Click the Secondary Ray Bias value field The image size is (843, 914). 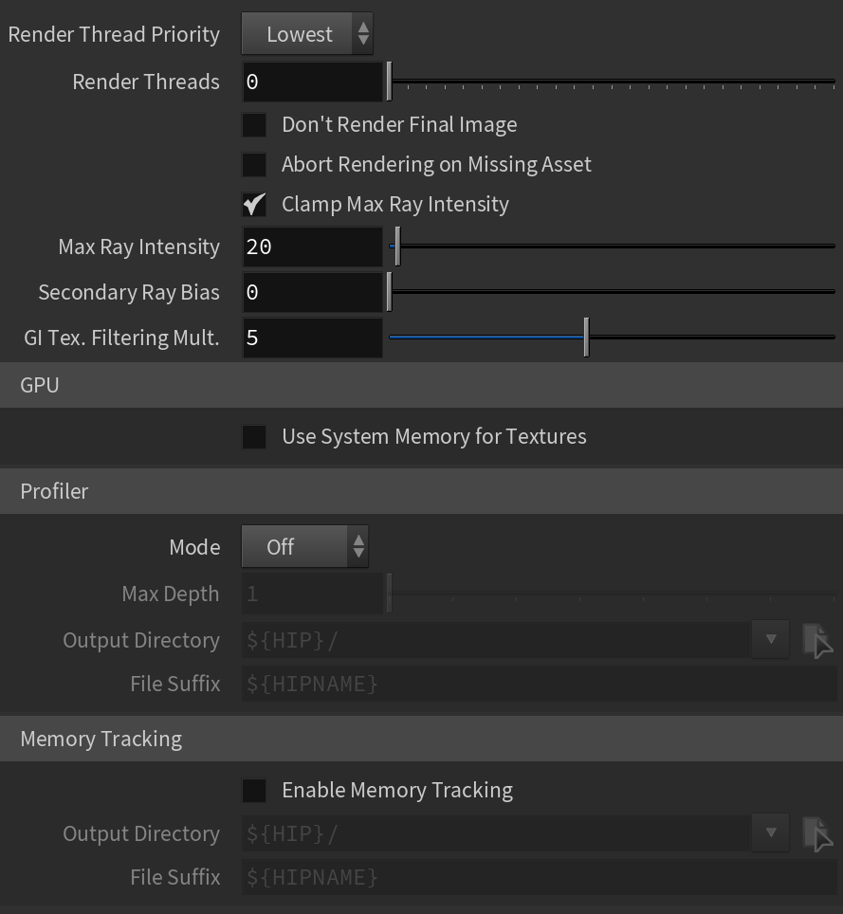point(313,292)
